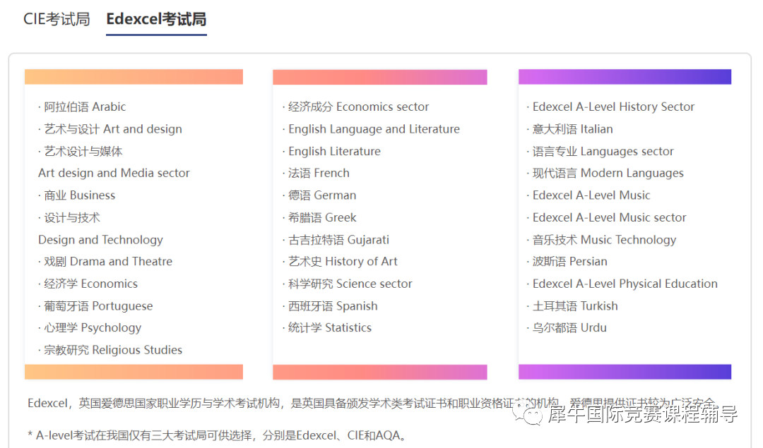Open 戏剧 Drama and Theatre entry
This screenshot has height=448, width=763.
click(x=108, y=262)
